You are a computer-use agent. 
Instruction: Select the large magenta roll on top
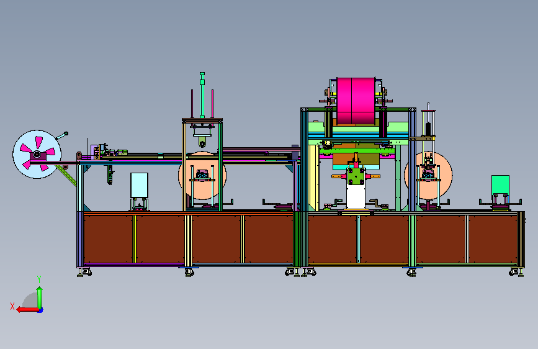pyautogui.click(x=356, y=101)
